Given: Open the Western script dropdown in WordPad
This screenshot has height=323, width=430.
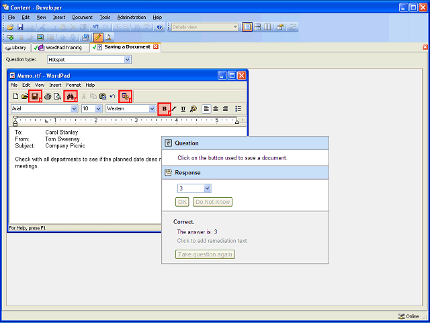Looking at the screenshot, I should point(153,109).
